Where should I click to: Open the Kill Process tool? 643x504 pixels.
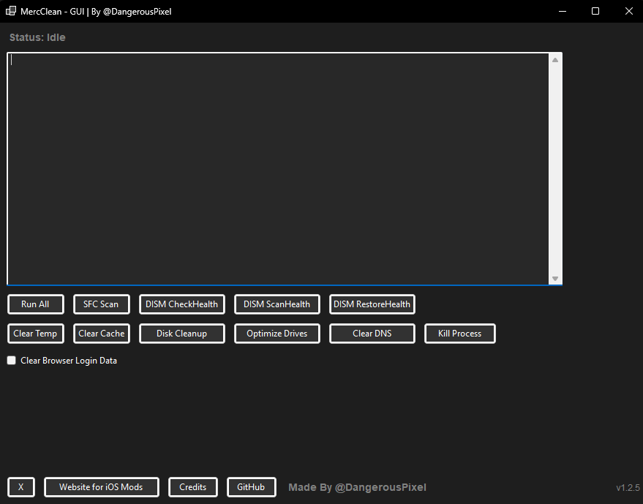click(459, 333)
